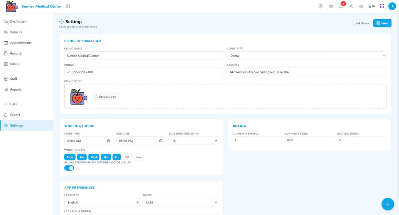Image resolution: width=399 pixels, height=215 pixels.
Task: Toggle light/dark theme sun icon
Action: (x=351, y=6)
